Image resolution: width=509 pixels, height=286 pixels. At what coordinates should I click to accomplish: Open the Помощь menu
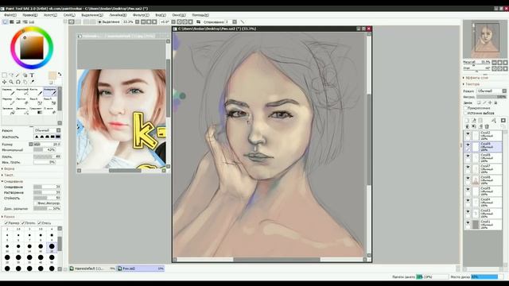tap(200, 15)
